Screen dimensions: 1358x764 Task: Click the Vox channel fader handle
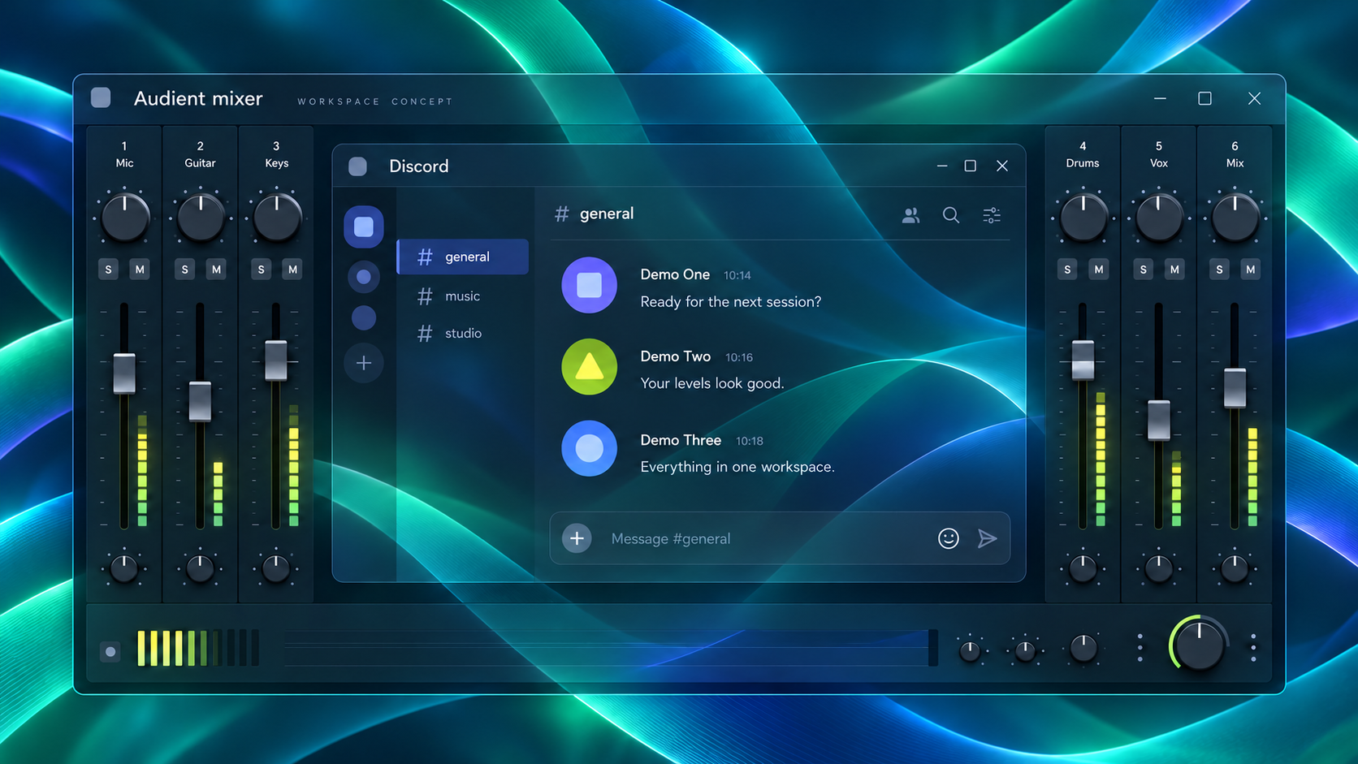tap(1159, 421)
